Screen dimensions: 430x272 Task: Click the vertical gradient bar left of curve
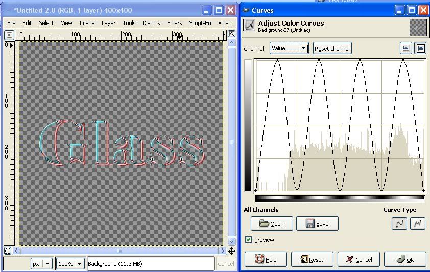248,125
